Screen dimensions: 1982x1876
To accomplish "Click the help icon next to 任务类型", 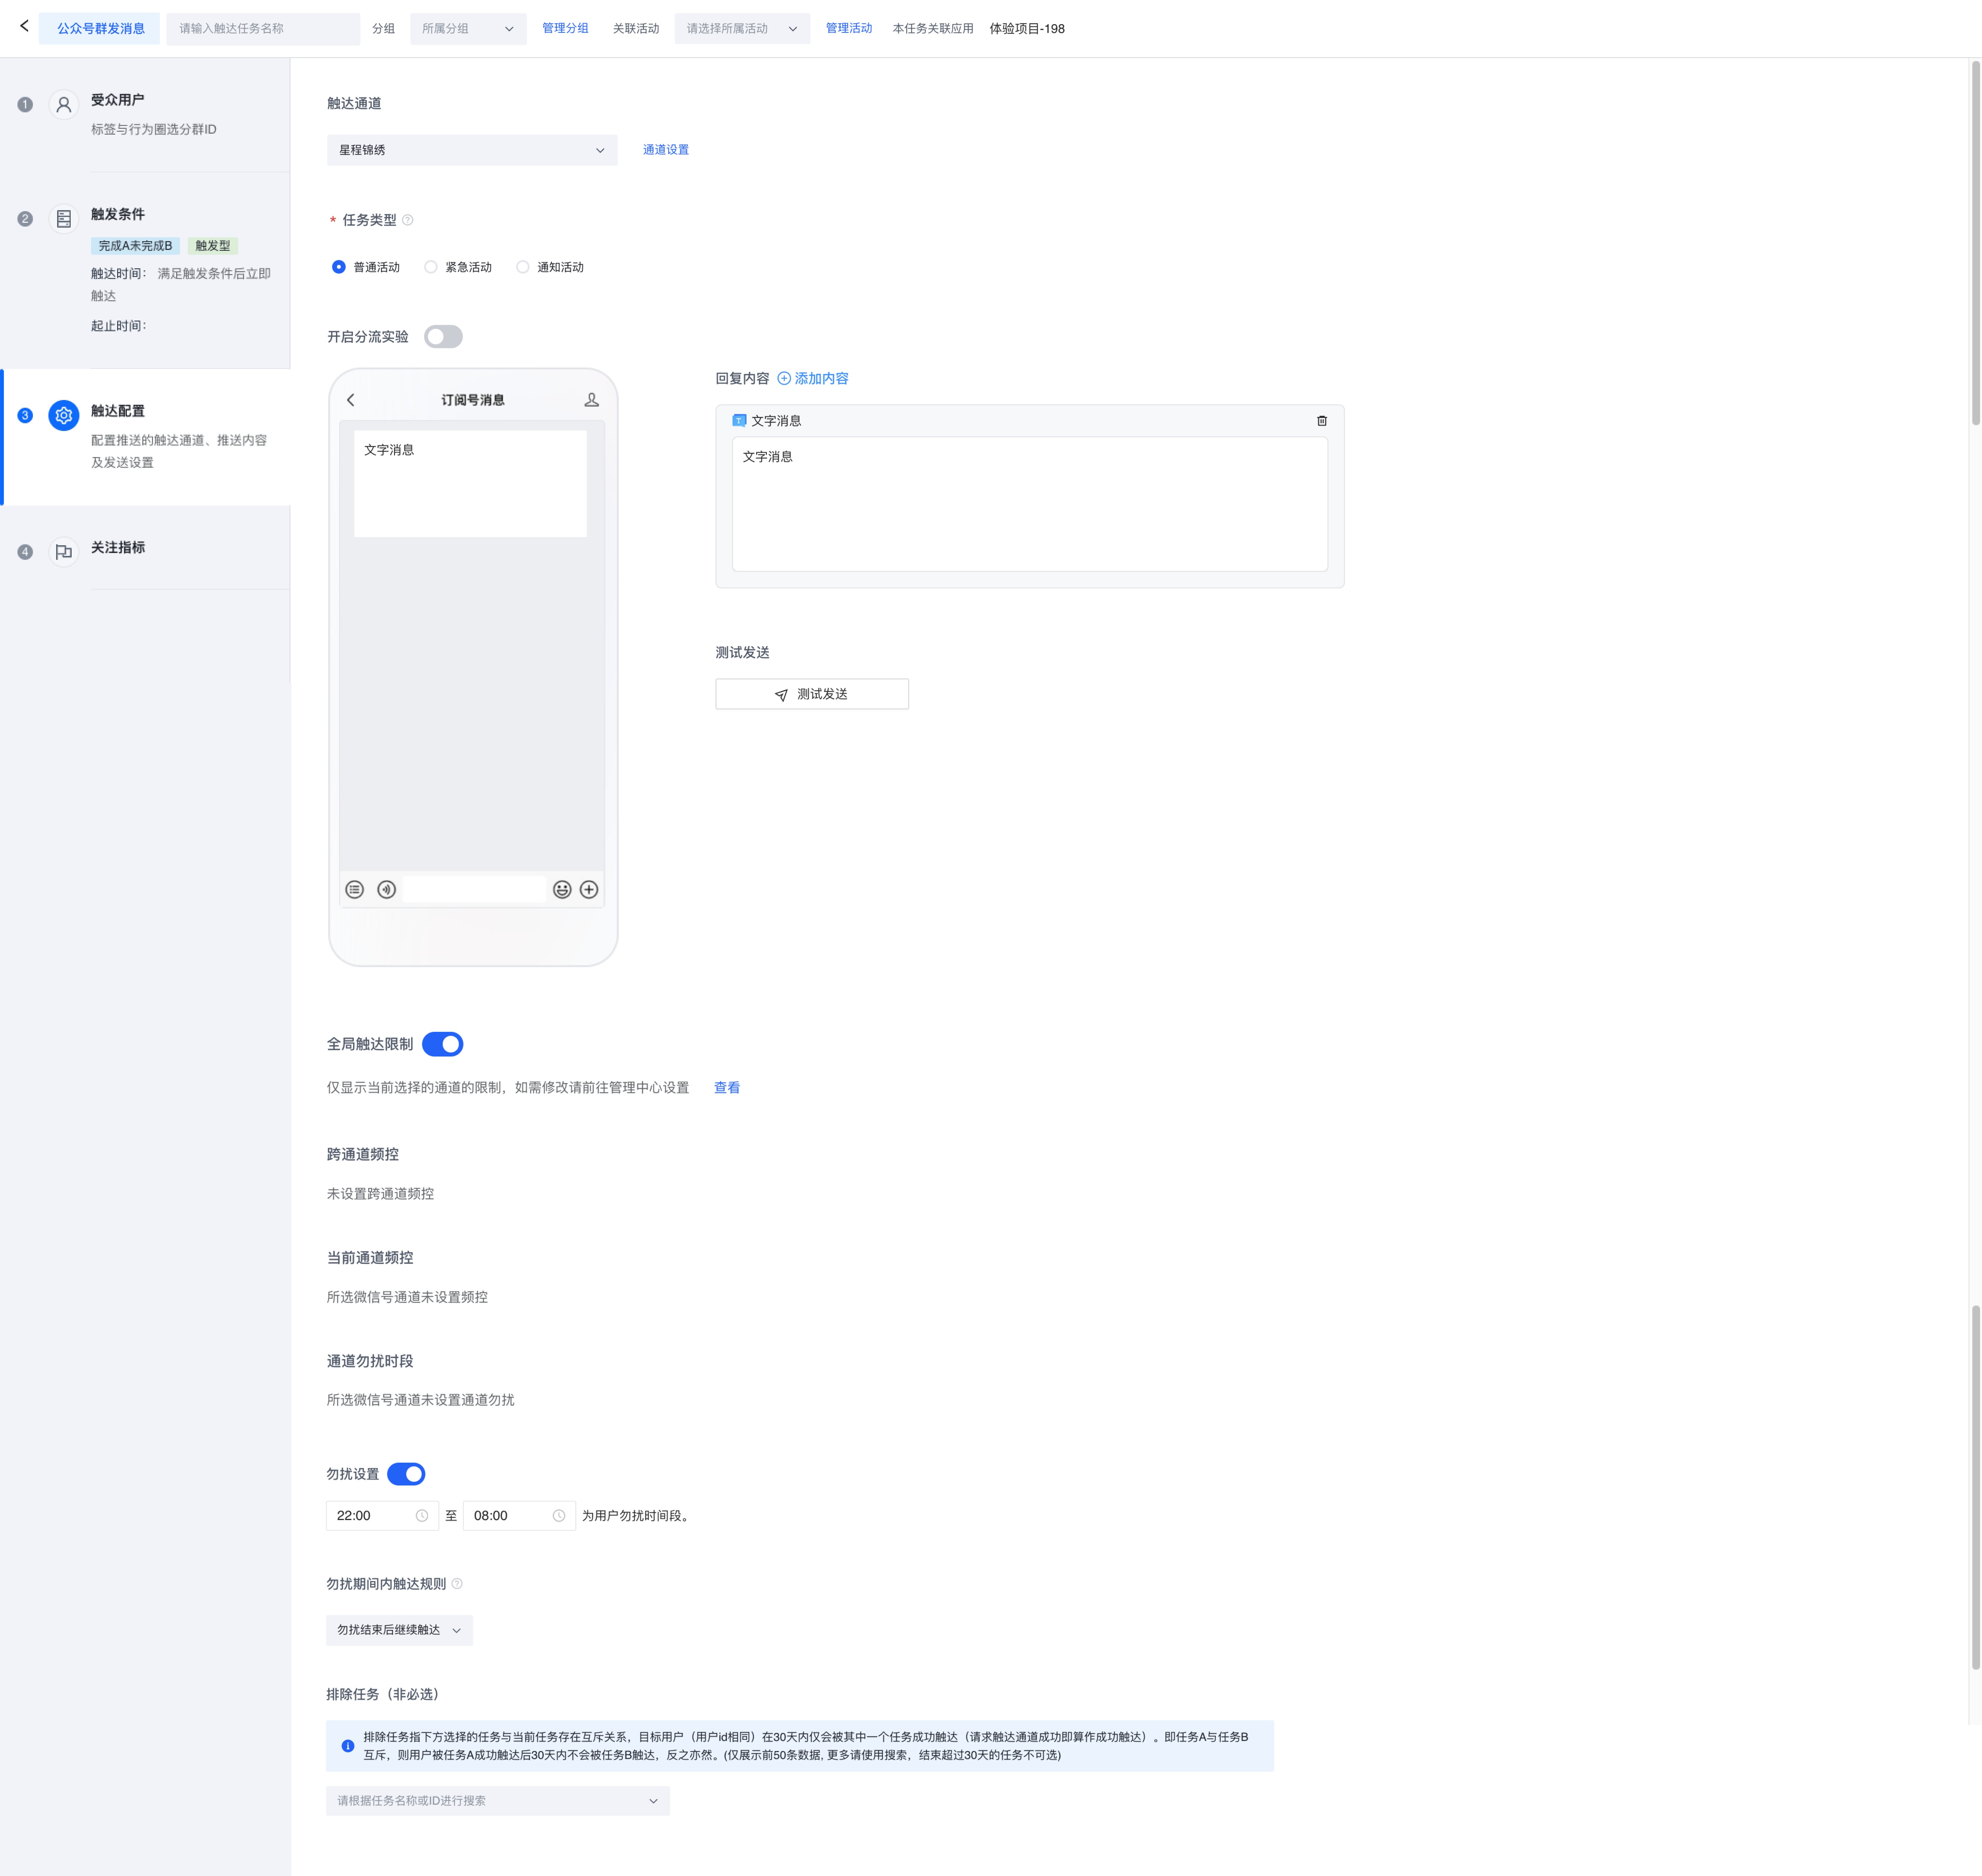I will pyautogui.click(x=408, y=220).
